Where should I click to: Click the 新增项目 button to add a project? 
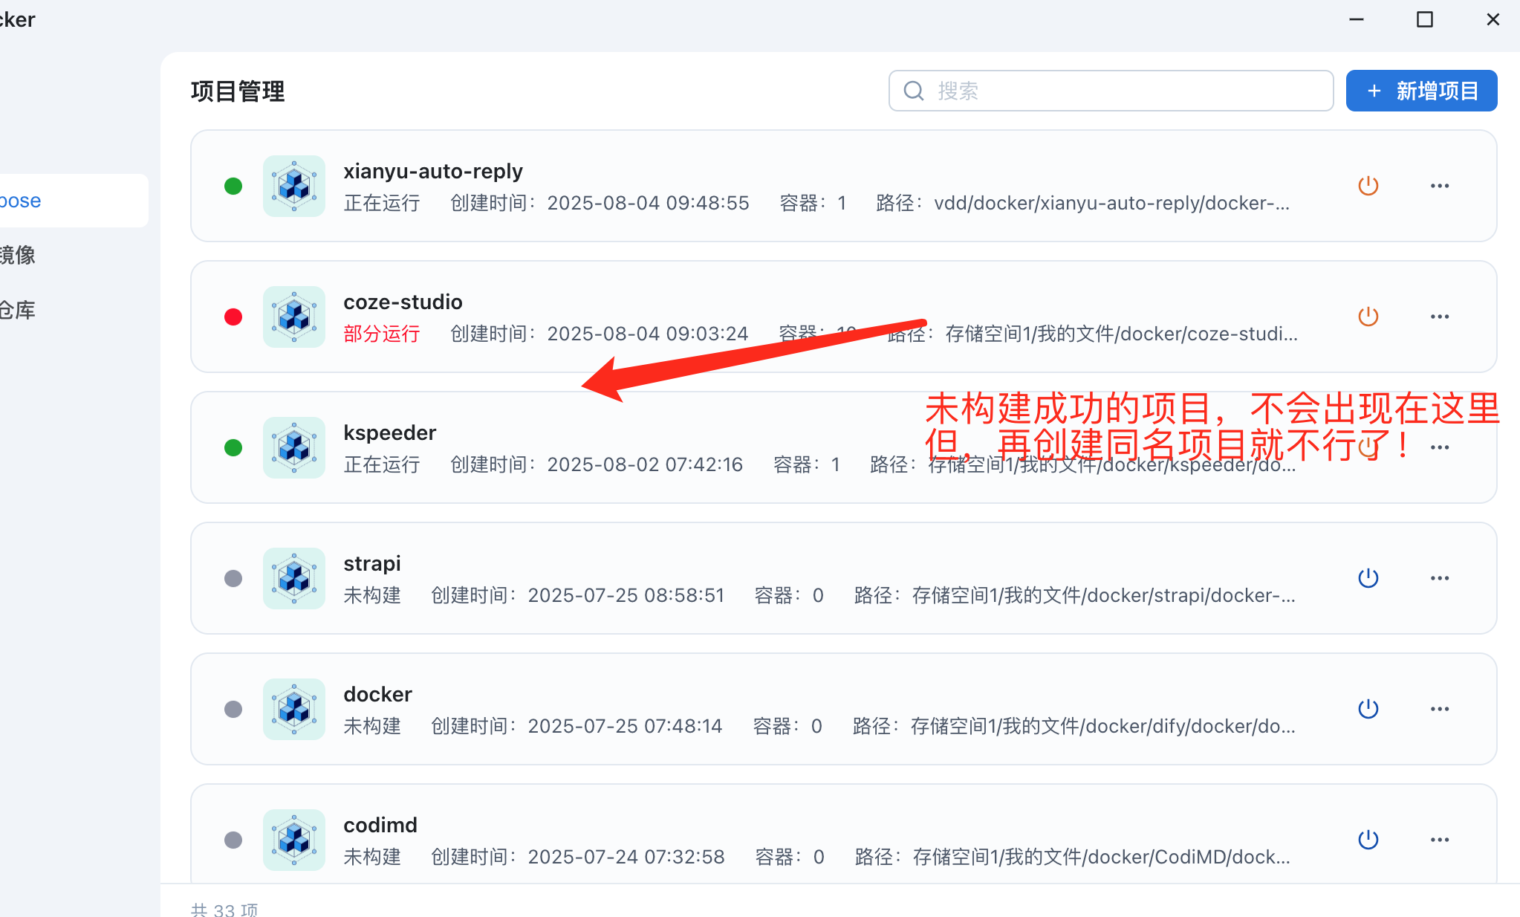tap(1420, 91)
